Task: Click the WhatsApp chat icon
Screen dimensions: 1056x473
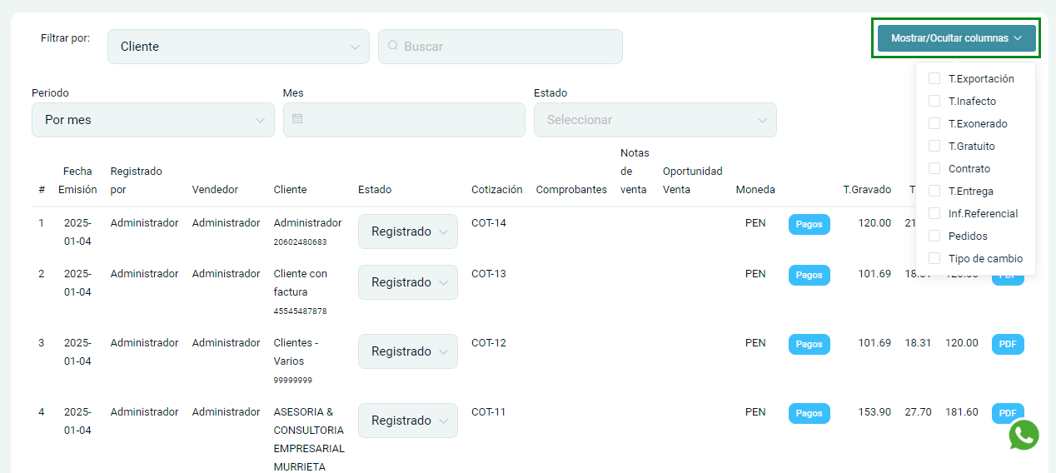Action: click(x=1024, y=435)
